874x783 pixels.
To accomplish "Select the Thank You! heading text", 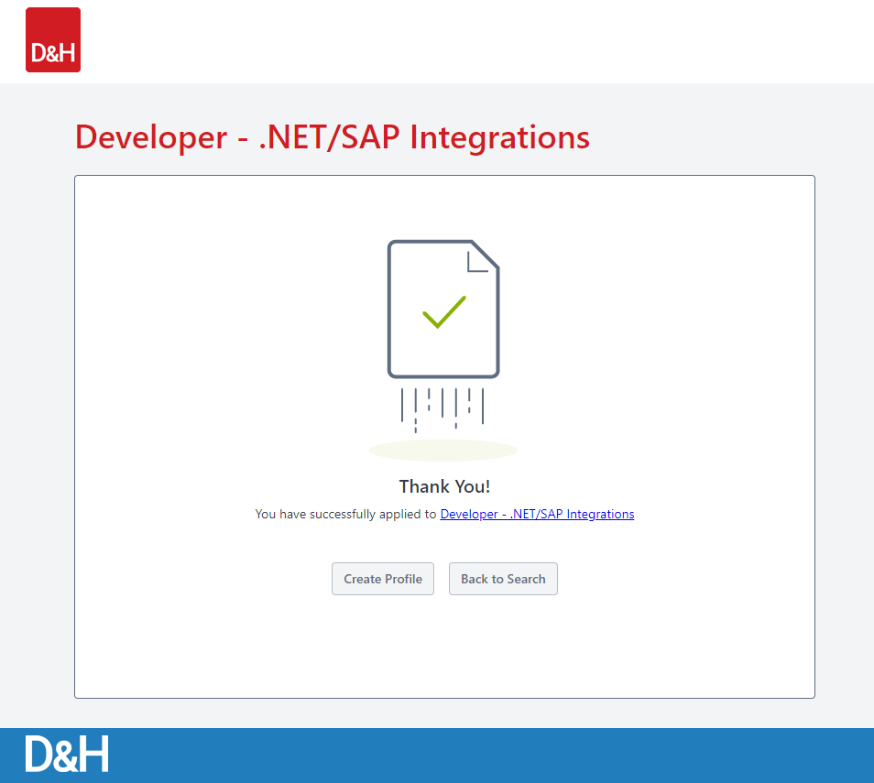I will (444, 486).
